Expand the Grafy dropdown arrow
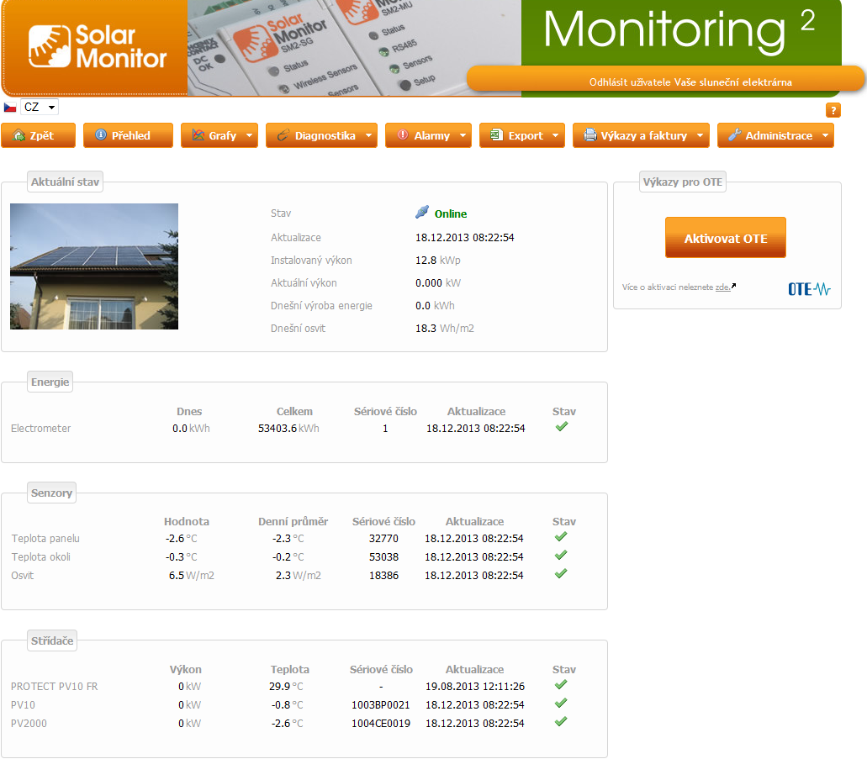This screenshot has height=759, width=867. 251,136
